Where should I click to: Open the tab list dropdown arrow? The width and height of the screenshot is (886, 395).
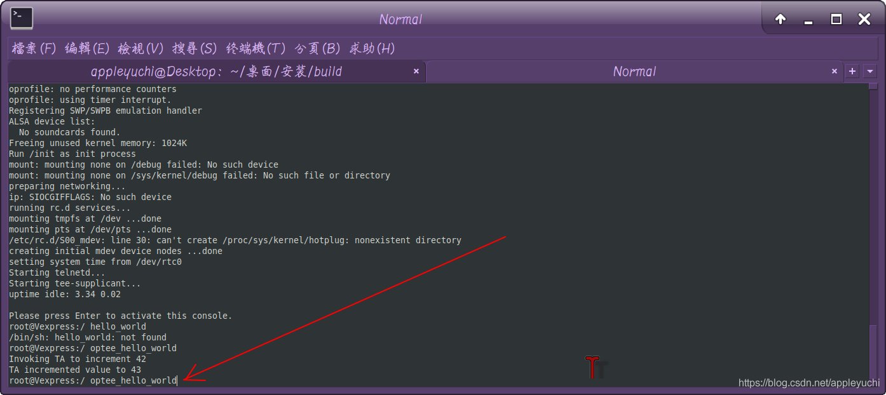click(869, 71)
